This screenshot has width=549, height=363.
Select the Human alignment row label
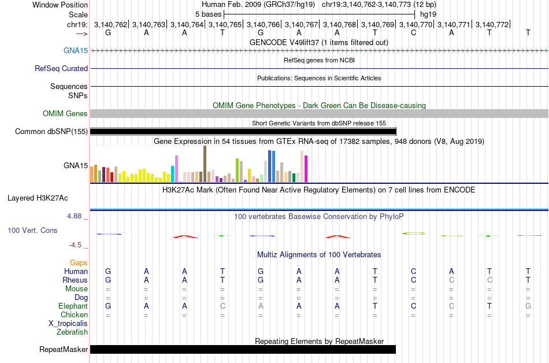pyautogui.click(x=76, y=271)
